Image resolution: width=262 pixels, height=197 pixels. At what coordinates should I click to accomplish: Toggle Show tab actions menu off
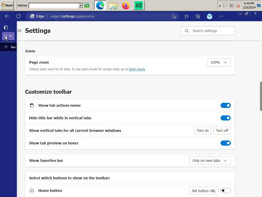(x=226, y=105)
